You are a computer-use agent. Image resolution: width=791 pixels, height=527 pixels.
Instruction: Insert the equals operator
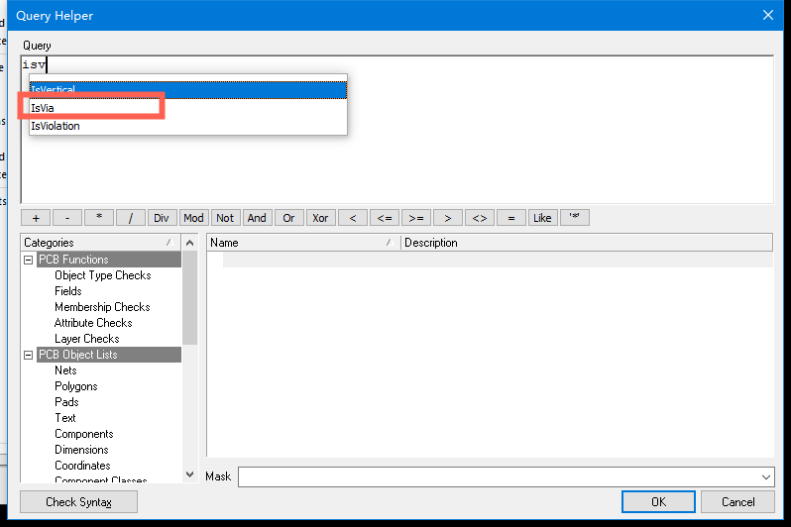[x=510, y=218]
